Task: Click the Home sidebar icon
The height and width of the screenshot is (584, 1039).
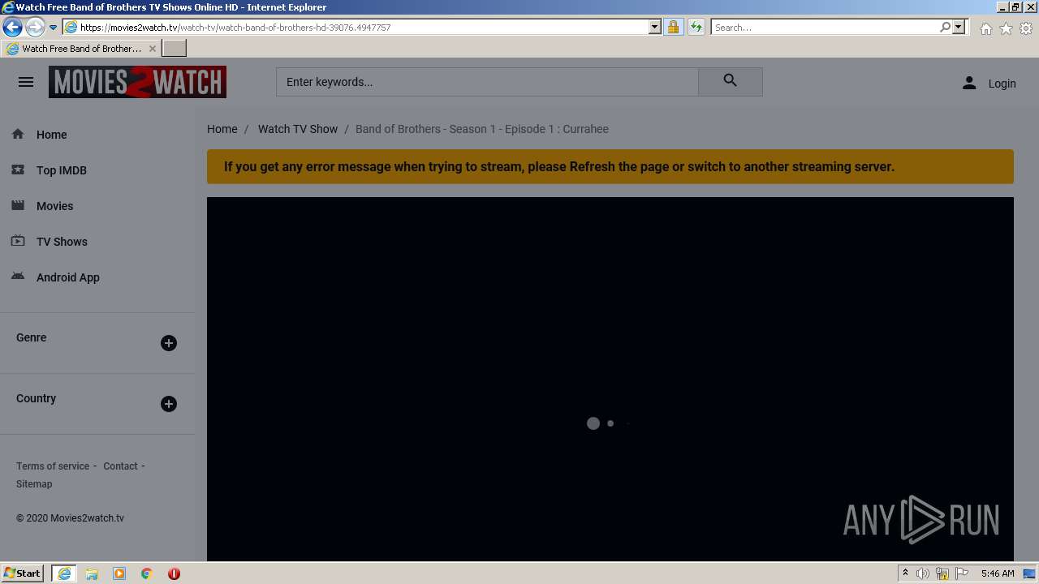Action: [x=18, y=134]
